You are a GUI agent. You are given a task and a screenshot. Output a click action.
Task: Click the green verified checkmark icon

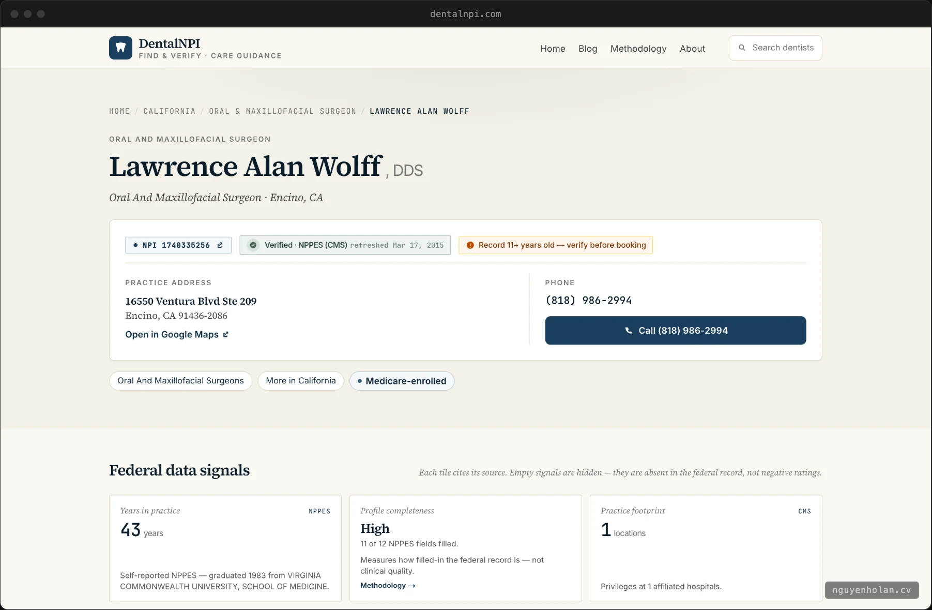click(253, 245)
